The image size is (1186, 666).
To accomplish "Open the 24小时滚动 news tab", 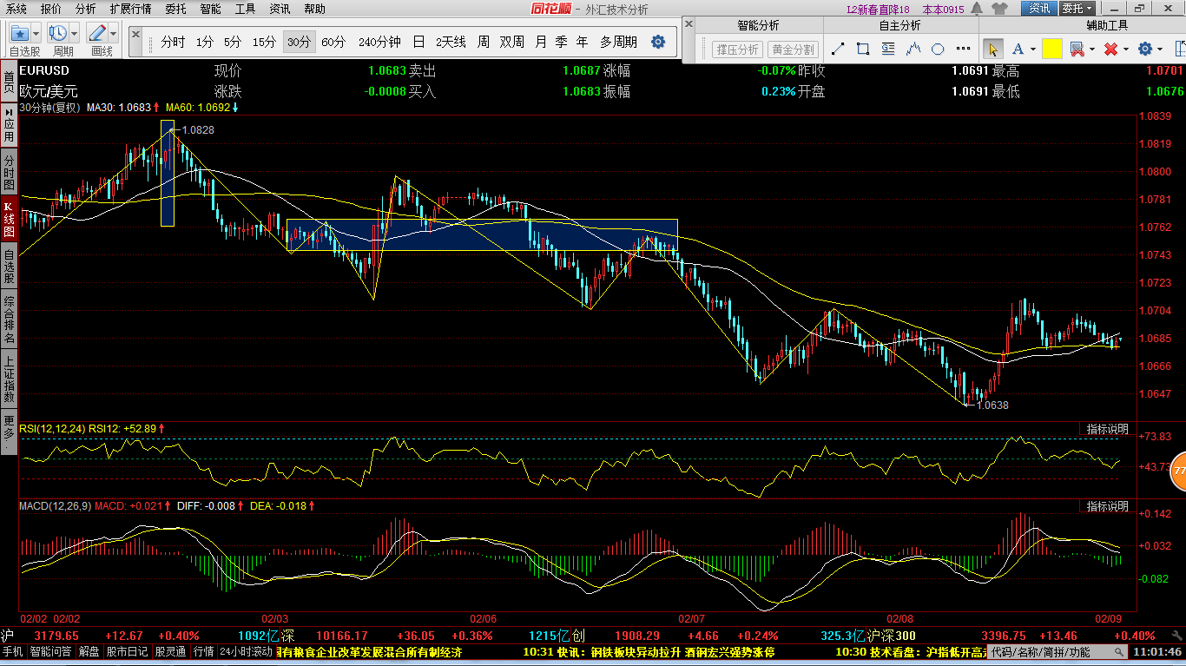I will 246,651.
